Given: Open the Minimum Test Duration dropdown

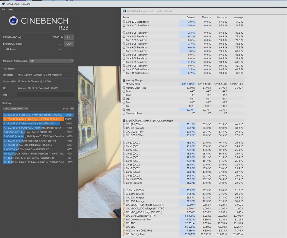Looking at the screenshot, I should point(51,61).
